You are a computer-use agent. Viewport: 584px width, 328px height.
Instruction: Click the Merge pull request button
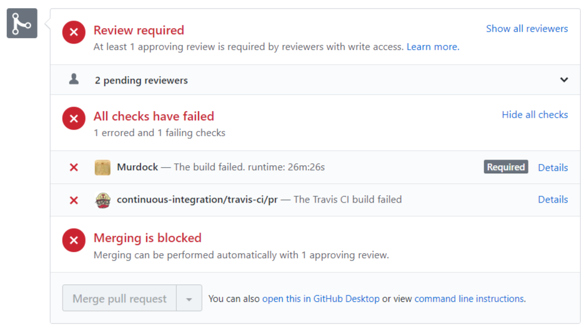coord(119,299)
